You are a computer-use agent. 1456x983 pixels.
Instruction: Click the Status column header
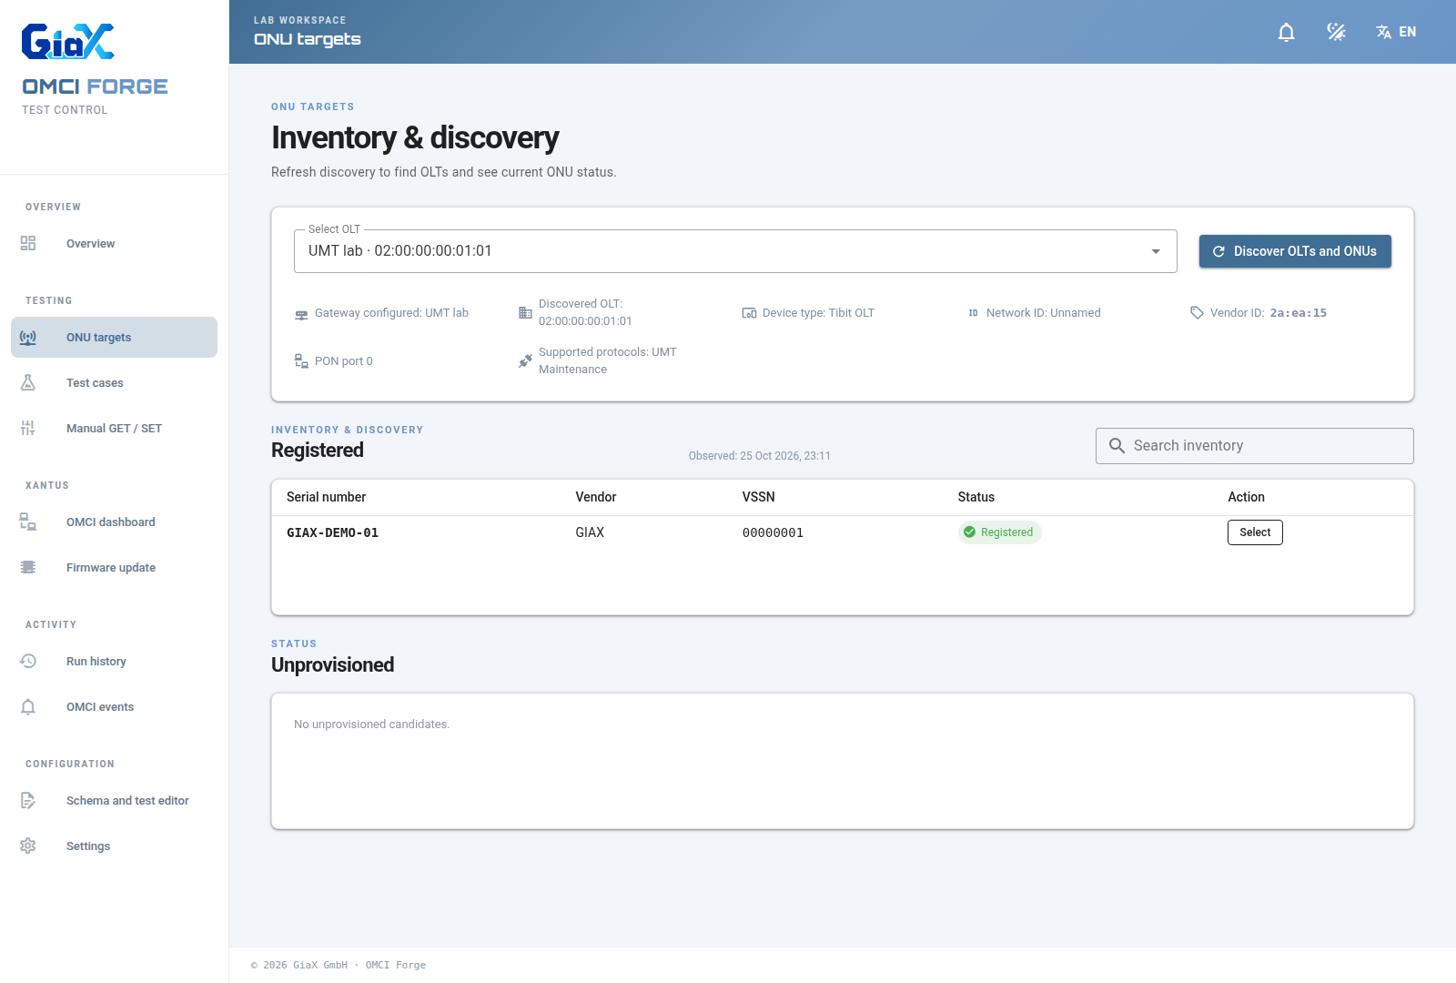[x=976, y=497]
